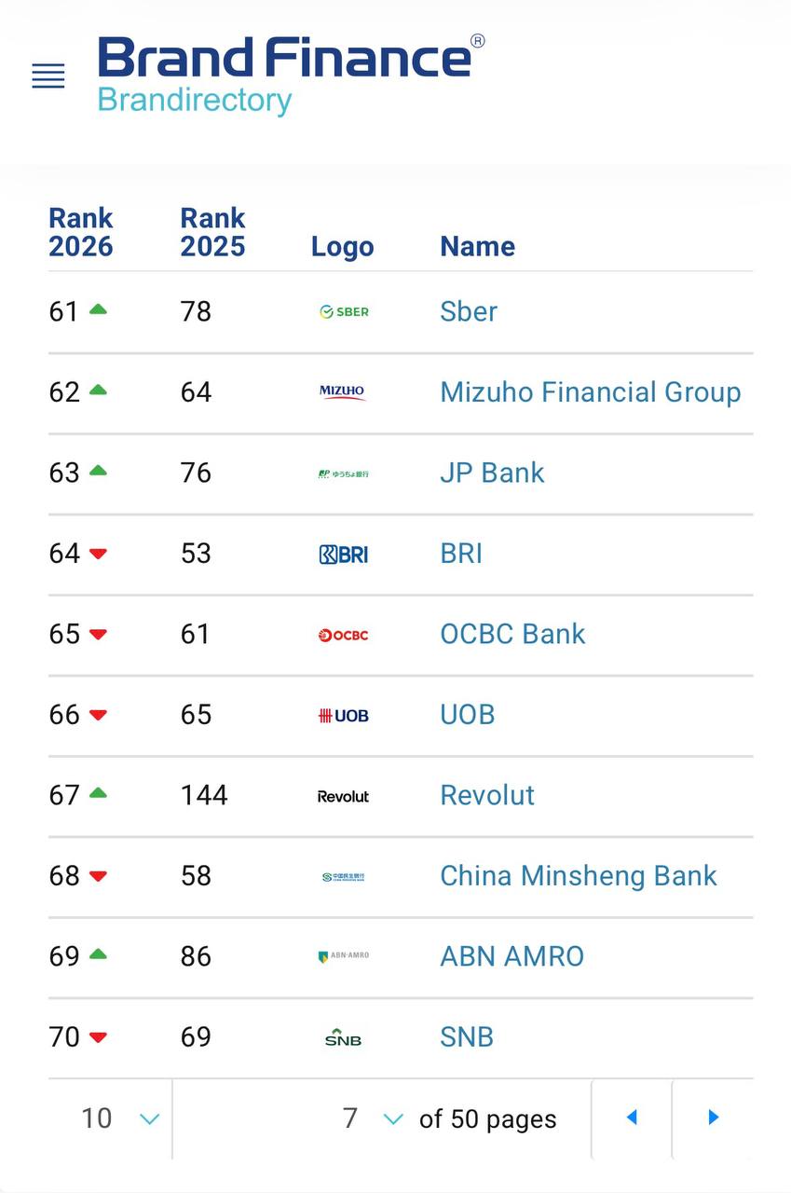Click the UOB logo image

click(344, 716)
